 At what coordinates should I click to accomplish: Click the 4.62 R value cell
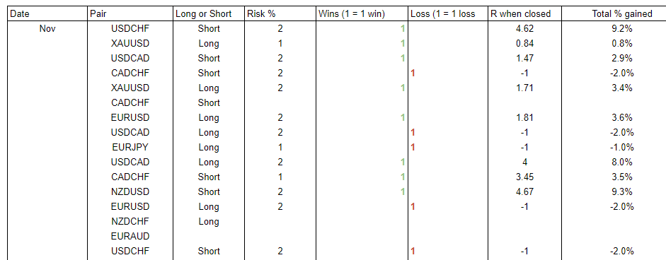[524, 29]
